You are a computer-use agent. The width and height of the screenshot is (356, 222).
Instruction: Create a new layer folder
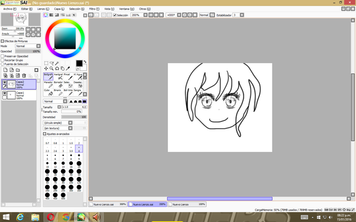pyautogui.click(x=18, y=70)
